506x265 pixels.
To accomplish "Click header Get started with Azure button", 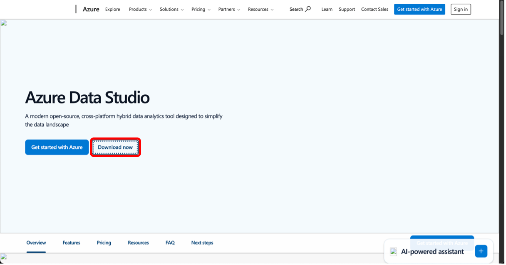I will (x=419, y=9).
